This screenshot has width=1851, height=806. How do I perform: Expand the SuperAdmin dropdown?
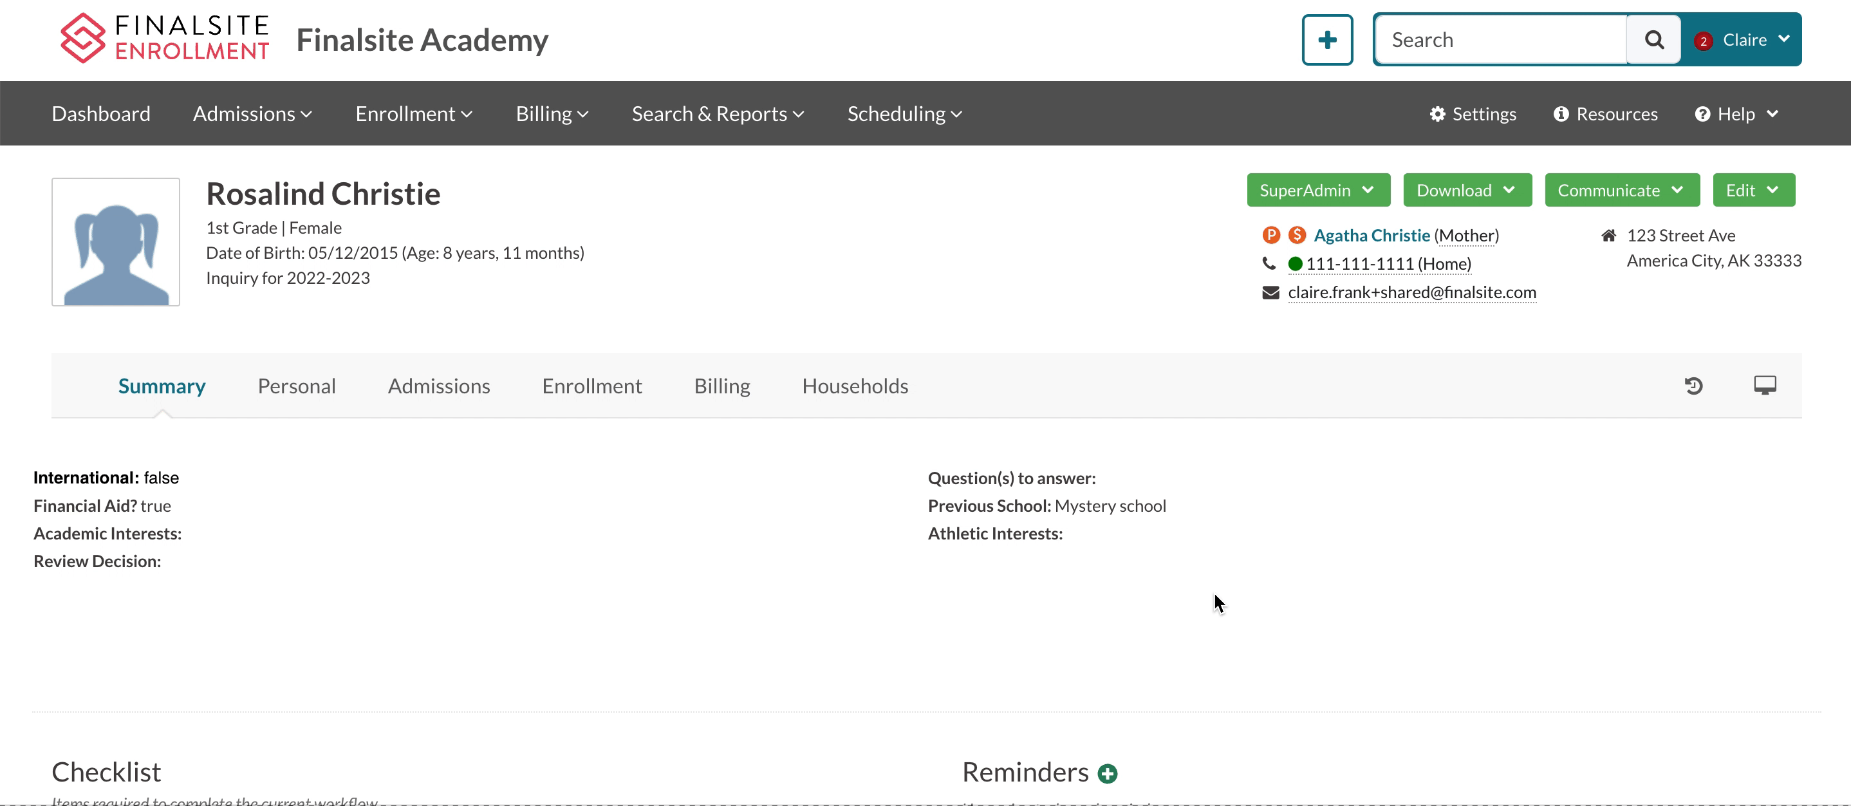(1318, 191)
